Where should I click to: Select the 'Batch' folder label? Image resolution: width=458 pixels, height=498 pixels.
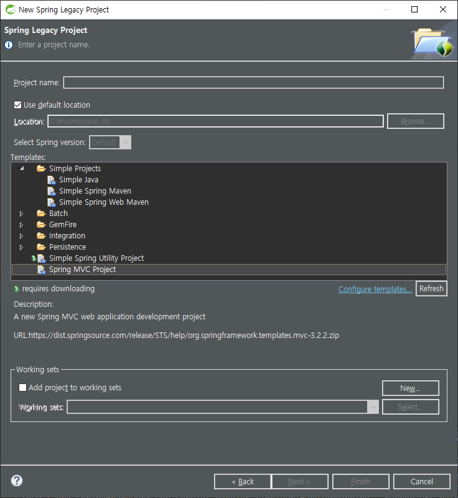tap(58, 213)
